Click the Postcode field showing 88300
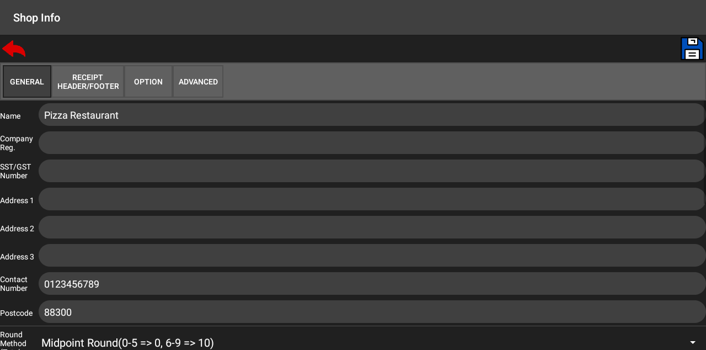 tap(371, 312)
